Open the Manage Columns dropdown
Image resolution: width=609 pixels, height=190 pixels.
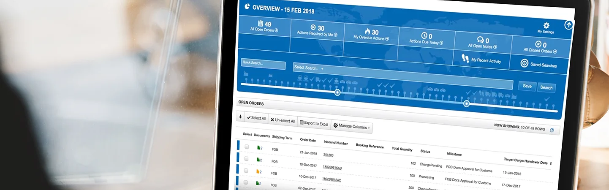[351, 126]
